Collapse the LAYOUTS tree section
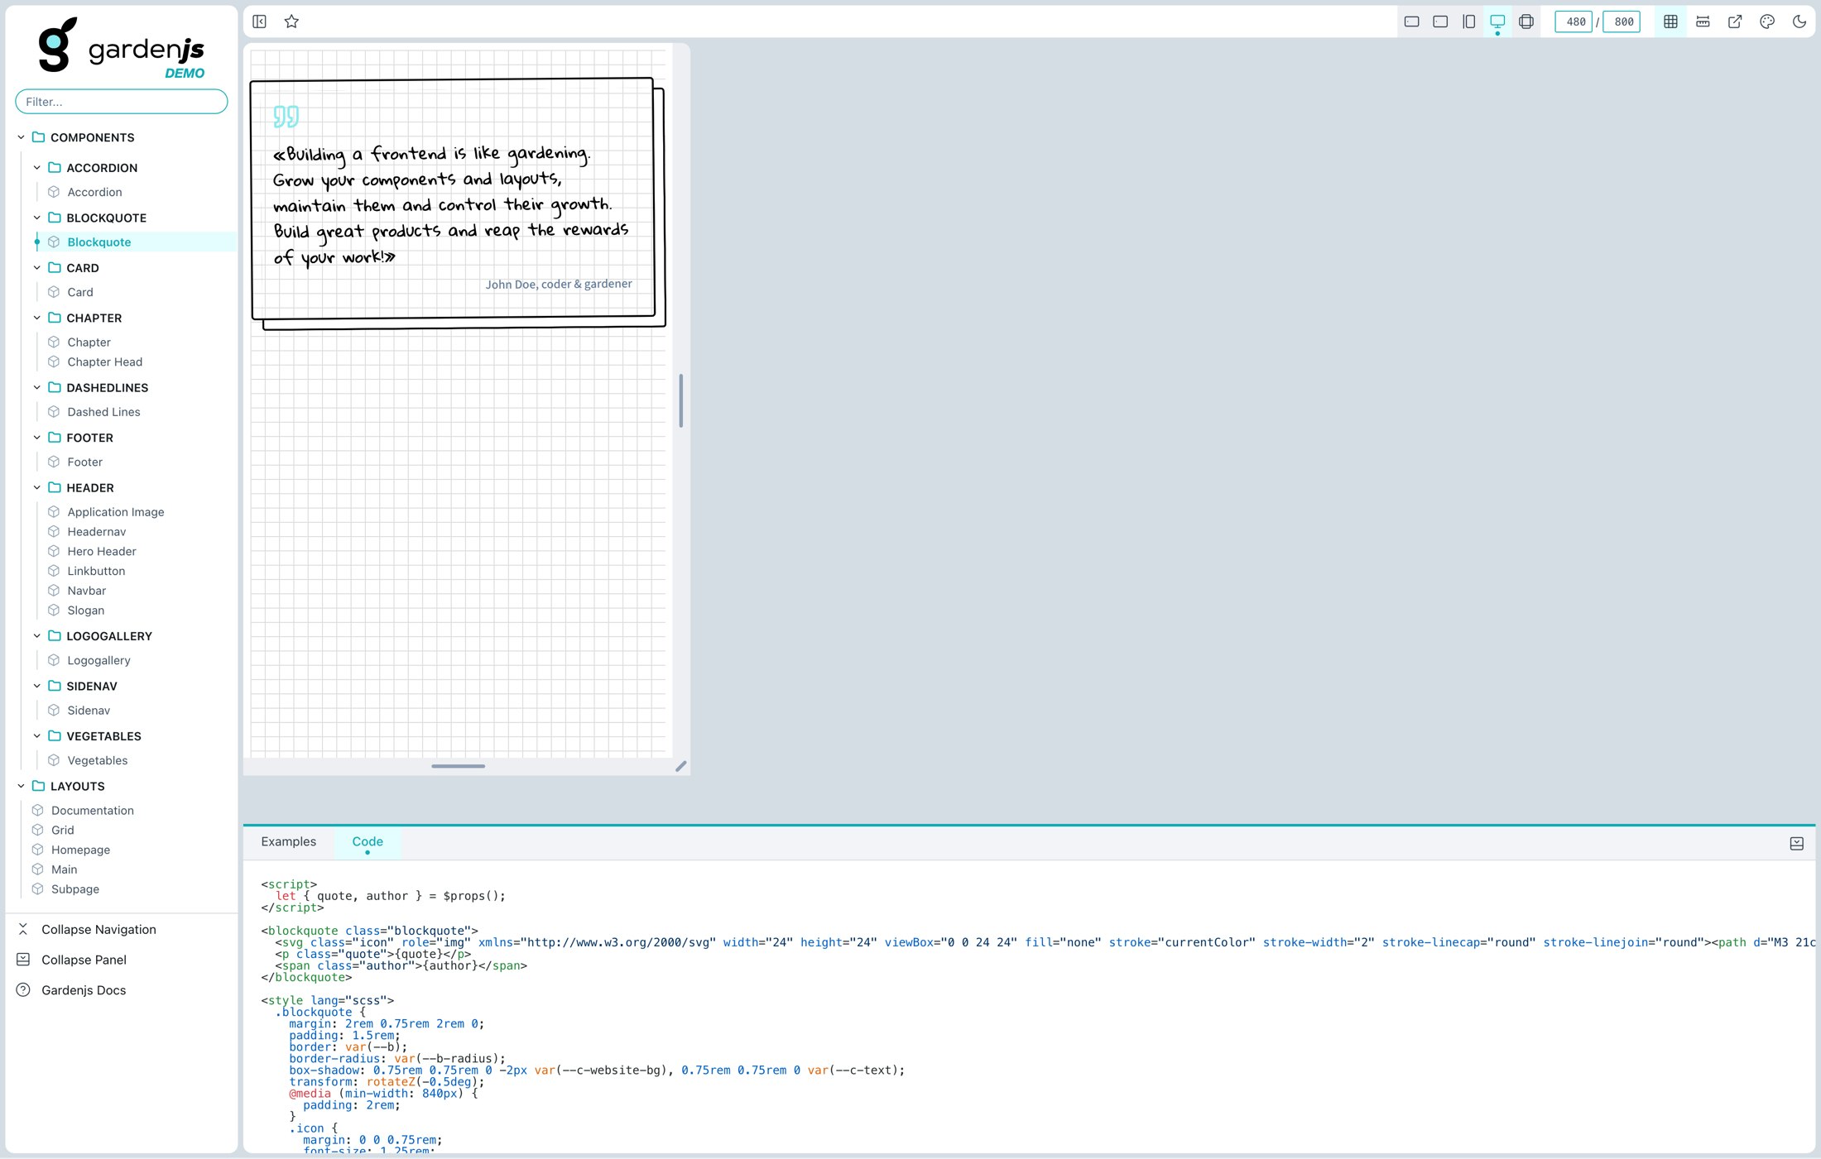 [x=21, y=786]
